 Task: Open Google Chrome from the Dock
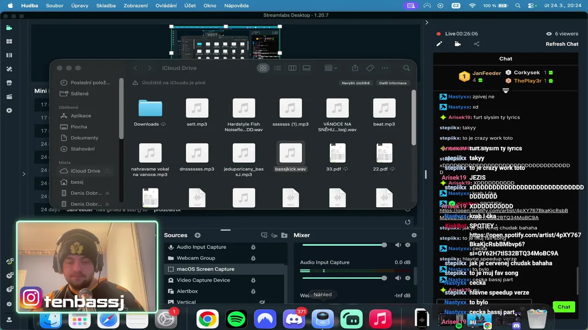[208, 319]
